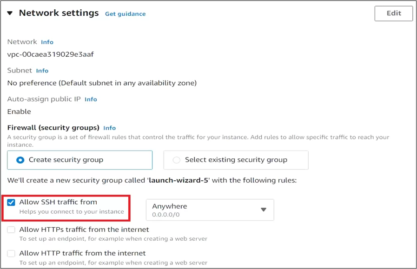Screen dimensions: 417x269
Task: Uncheck Allow SSH traffic from checkbox
Action: click(12, 203)
